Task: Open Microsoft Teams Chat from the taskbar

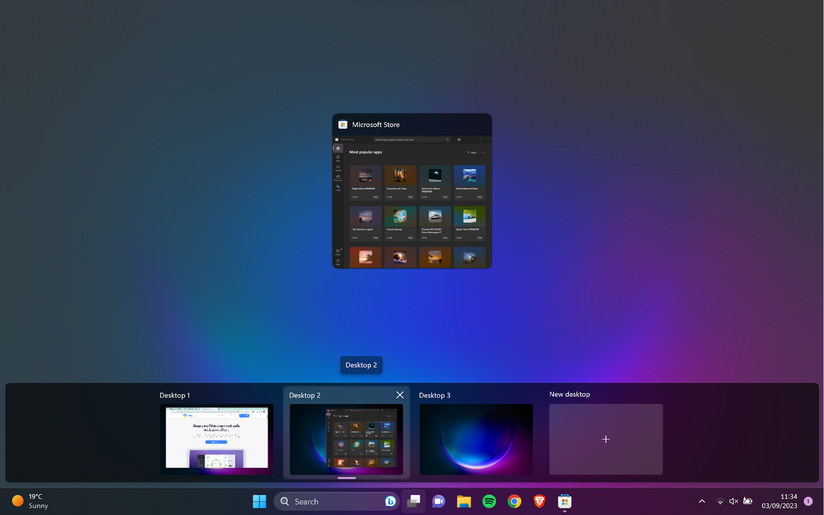Action: click(439, 502)
